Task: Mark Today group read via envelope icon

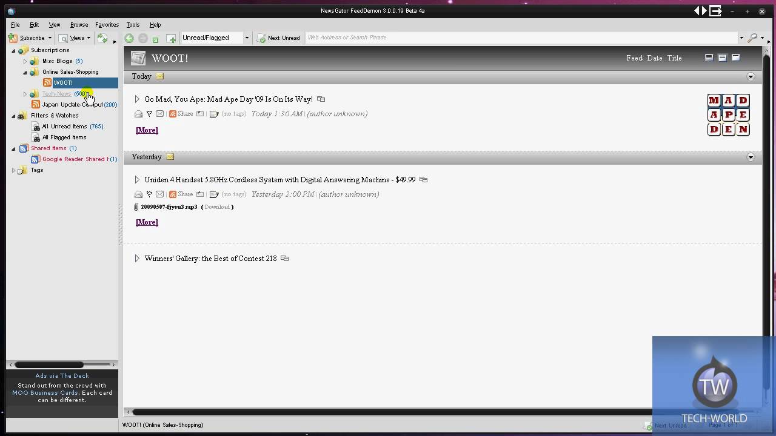Action: click(x=159, y=76)
